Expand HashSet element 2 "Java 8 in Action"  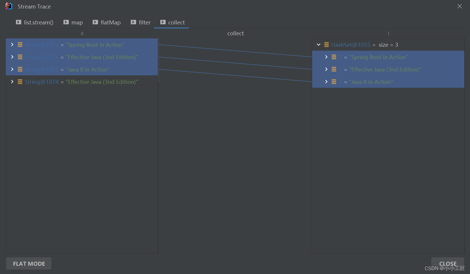[326, 82]
